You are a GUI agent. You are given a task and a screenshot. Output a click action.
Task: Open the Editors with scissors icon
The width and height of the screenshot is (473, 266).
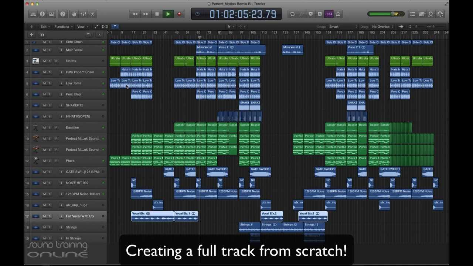click(x=92, y=14)
